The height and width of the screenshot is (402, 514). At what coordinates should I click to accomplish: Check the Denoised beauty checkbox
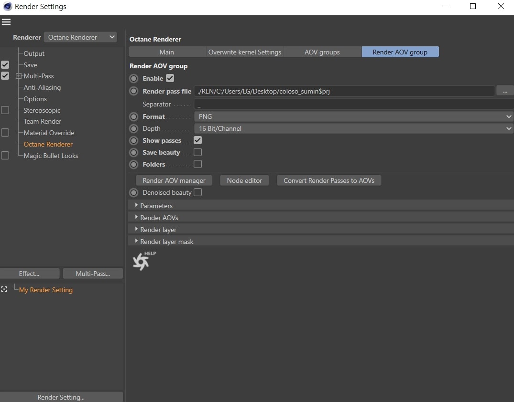click(197, 192)
